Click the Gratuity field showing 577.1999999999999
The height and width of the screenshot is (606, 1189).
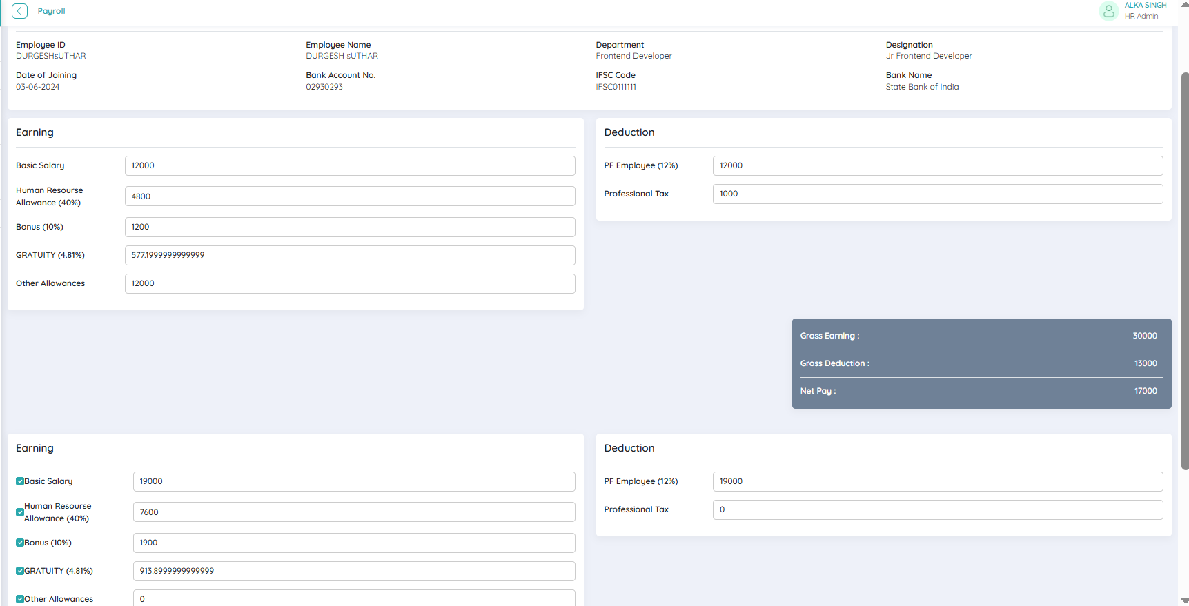[349, 255]
